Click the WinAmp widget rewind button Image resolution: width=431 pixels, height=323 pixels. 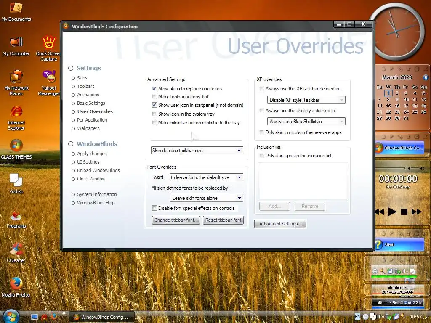pyautogui.click(x=380, y=212)
